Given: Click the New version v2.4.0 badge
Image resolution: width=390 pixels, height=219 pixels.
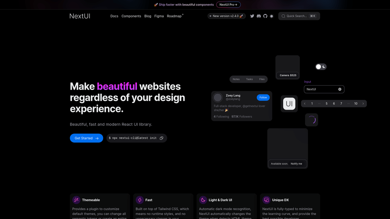Looking at the screenshot, I should (x=227, y=16).
